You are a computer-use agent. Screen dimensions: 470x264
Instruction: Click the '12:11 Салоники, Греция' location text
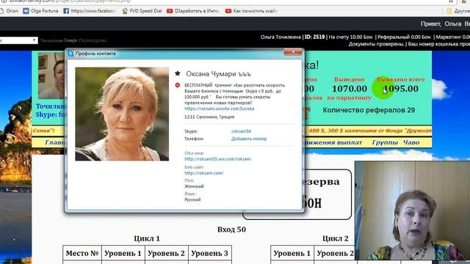click(x=209, y=117)
